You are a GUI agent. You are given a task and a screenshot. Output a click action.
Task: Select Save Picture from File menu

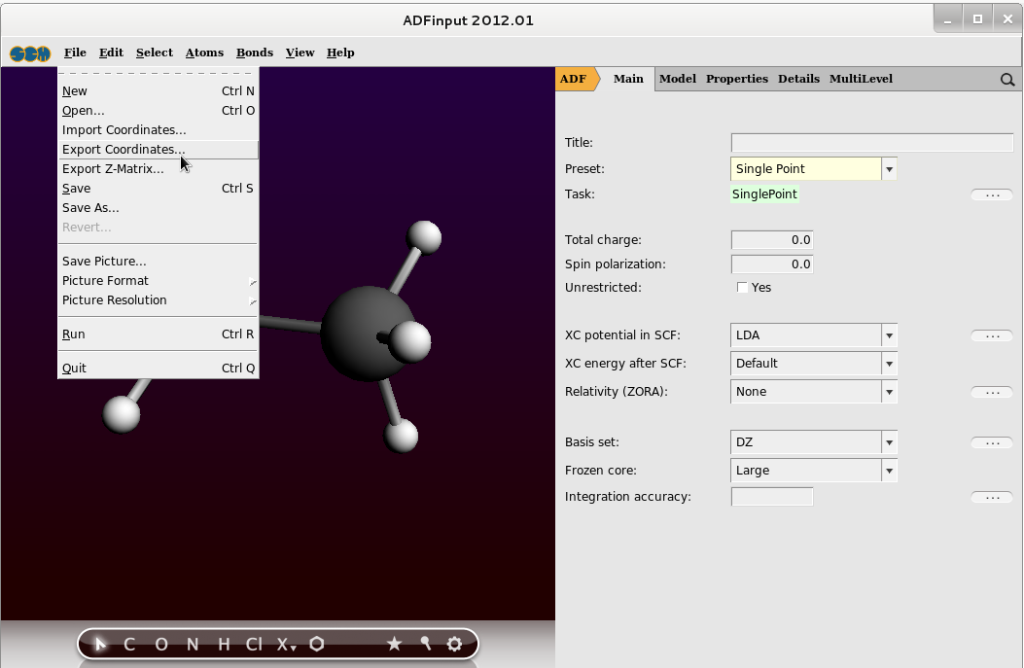click(104, 262)
